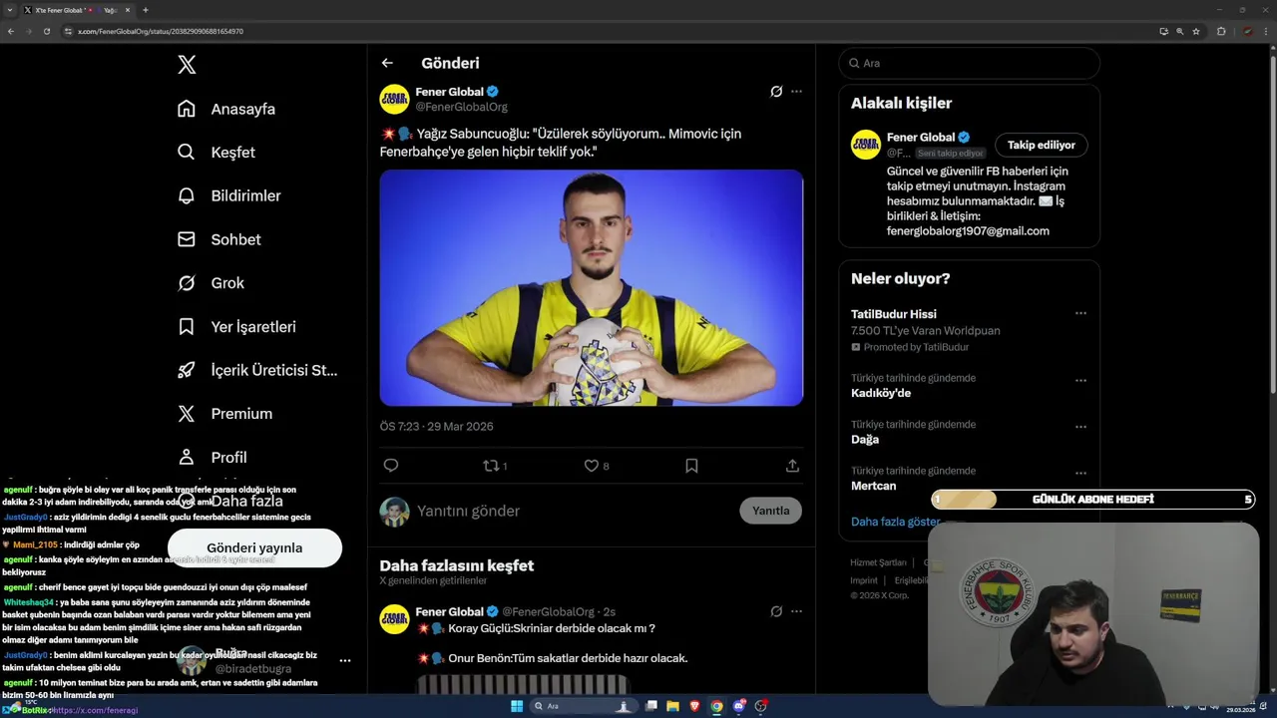Open the Mimovic post photo

click(x=591, y=287)
